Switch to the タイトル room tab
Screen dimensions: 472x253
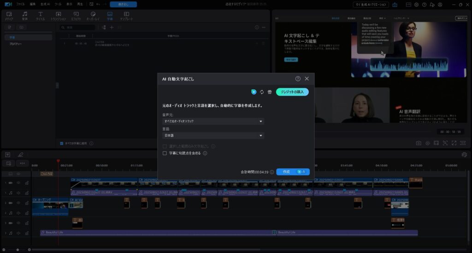(x=41, y=16)
